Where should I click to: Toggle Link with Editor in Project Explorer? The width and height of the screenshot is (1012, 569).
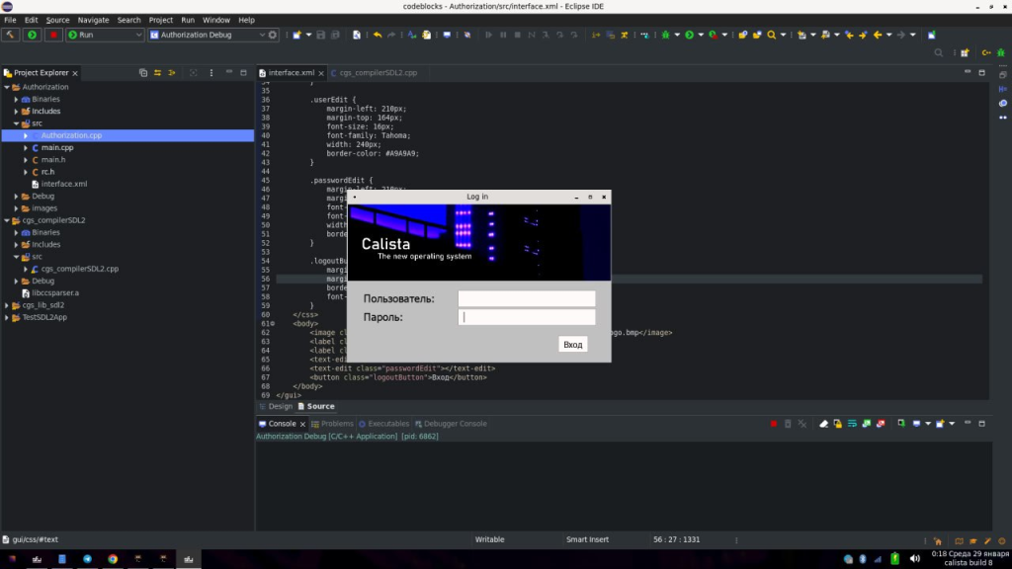[157, 73]
